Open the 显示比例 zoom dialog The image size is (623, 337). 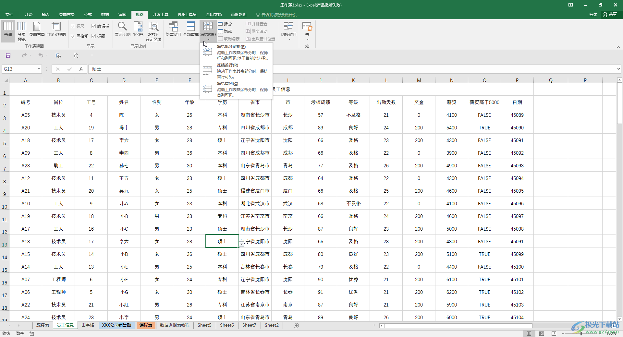pos(122,29)
